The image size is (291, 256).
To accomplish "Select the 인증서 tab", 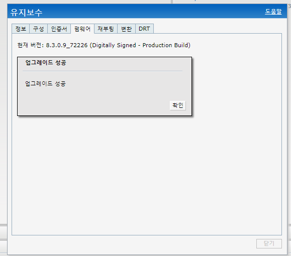I will tap(59, 29).
